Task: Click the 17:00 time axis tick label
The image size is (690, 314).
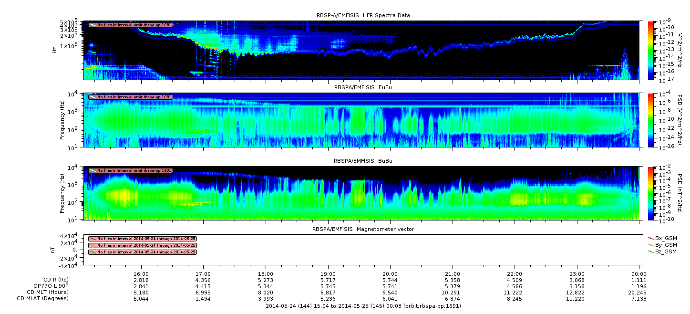Action: [x=204, y=273]
